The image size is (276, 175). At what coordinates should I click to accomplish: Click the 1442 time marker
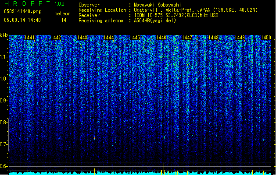pyautogui.click(x=56, y=38)
